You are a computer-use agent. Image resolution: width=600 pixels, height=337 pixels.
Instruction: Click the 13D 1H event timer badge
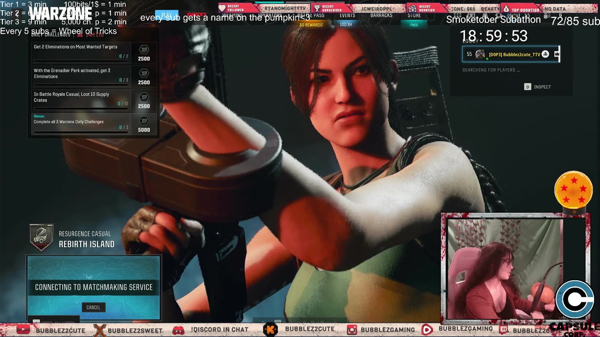pos(346,24)
